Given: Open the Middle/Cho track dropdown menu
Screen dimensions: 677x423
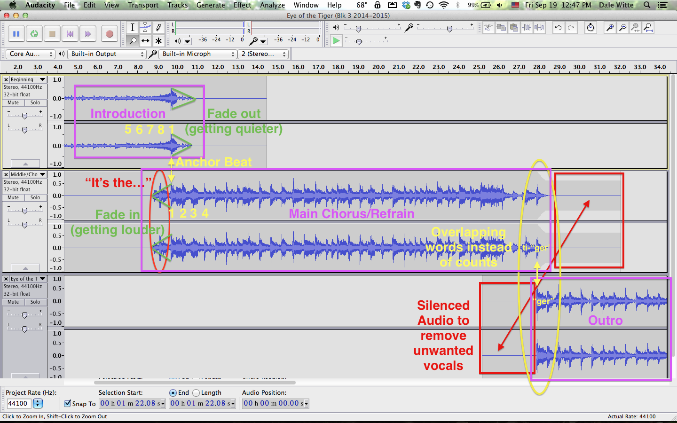Looking at the screenshot, I should (42, 174).
